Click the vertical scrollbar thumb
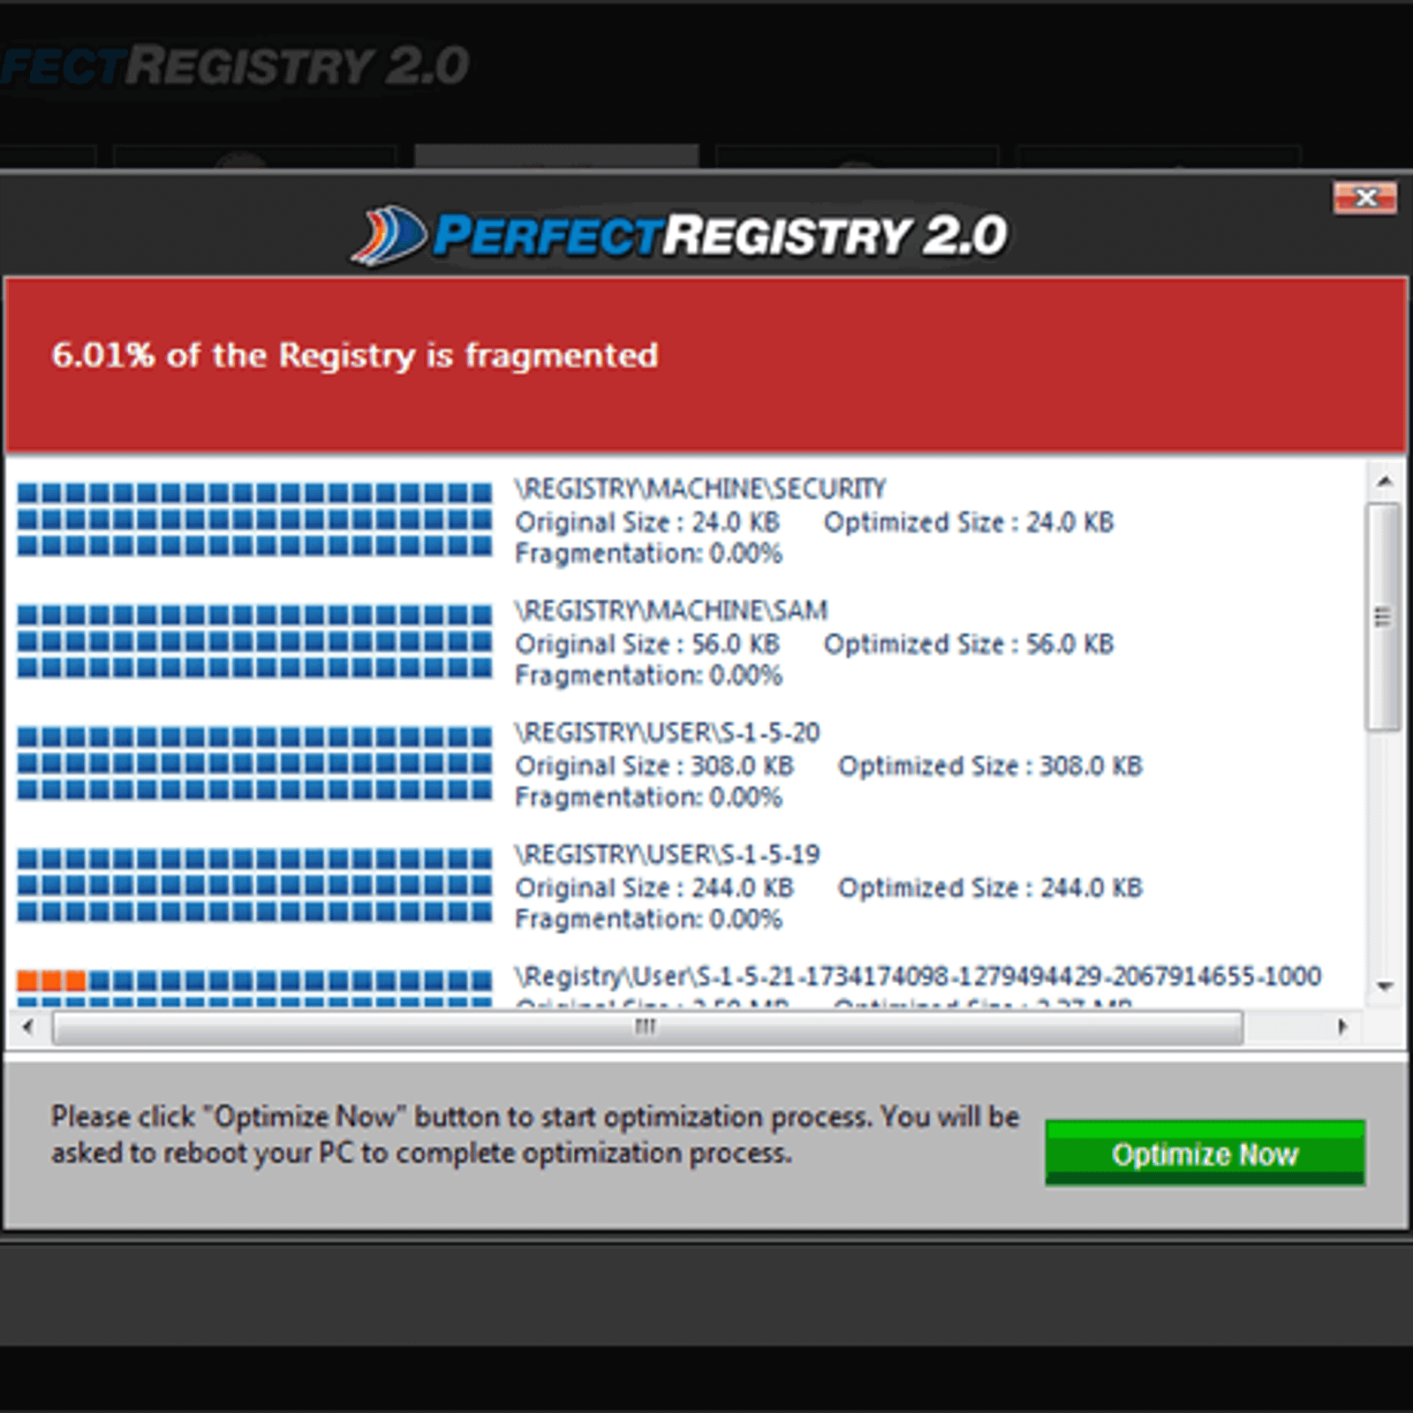This screenshot has height=1413, width=1413. click(1383, 616)
